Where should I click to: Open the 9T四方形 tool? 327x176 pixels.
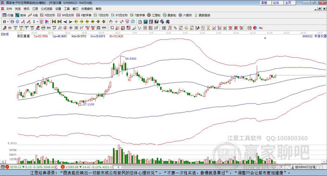tap(119, 15)
